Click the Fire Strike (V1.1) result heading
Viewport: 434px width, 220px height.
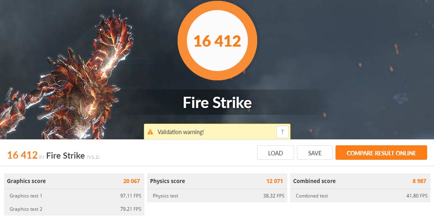(73, 155)
